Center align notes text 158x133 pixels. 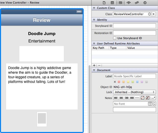121,98
